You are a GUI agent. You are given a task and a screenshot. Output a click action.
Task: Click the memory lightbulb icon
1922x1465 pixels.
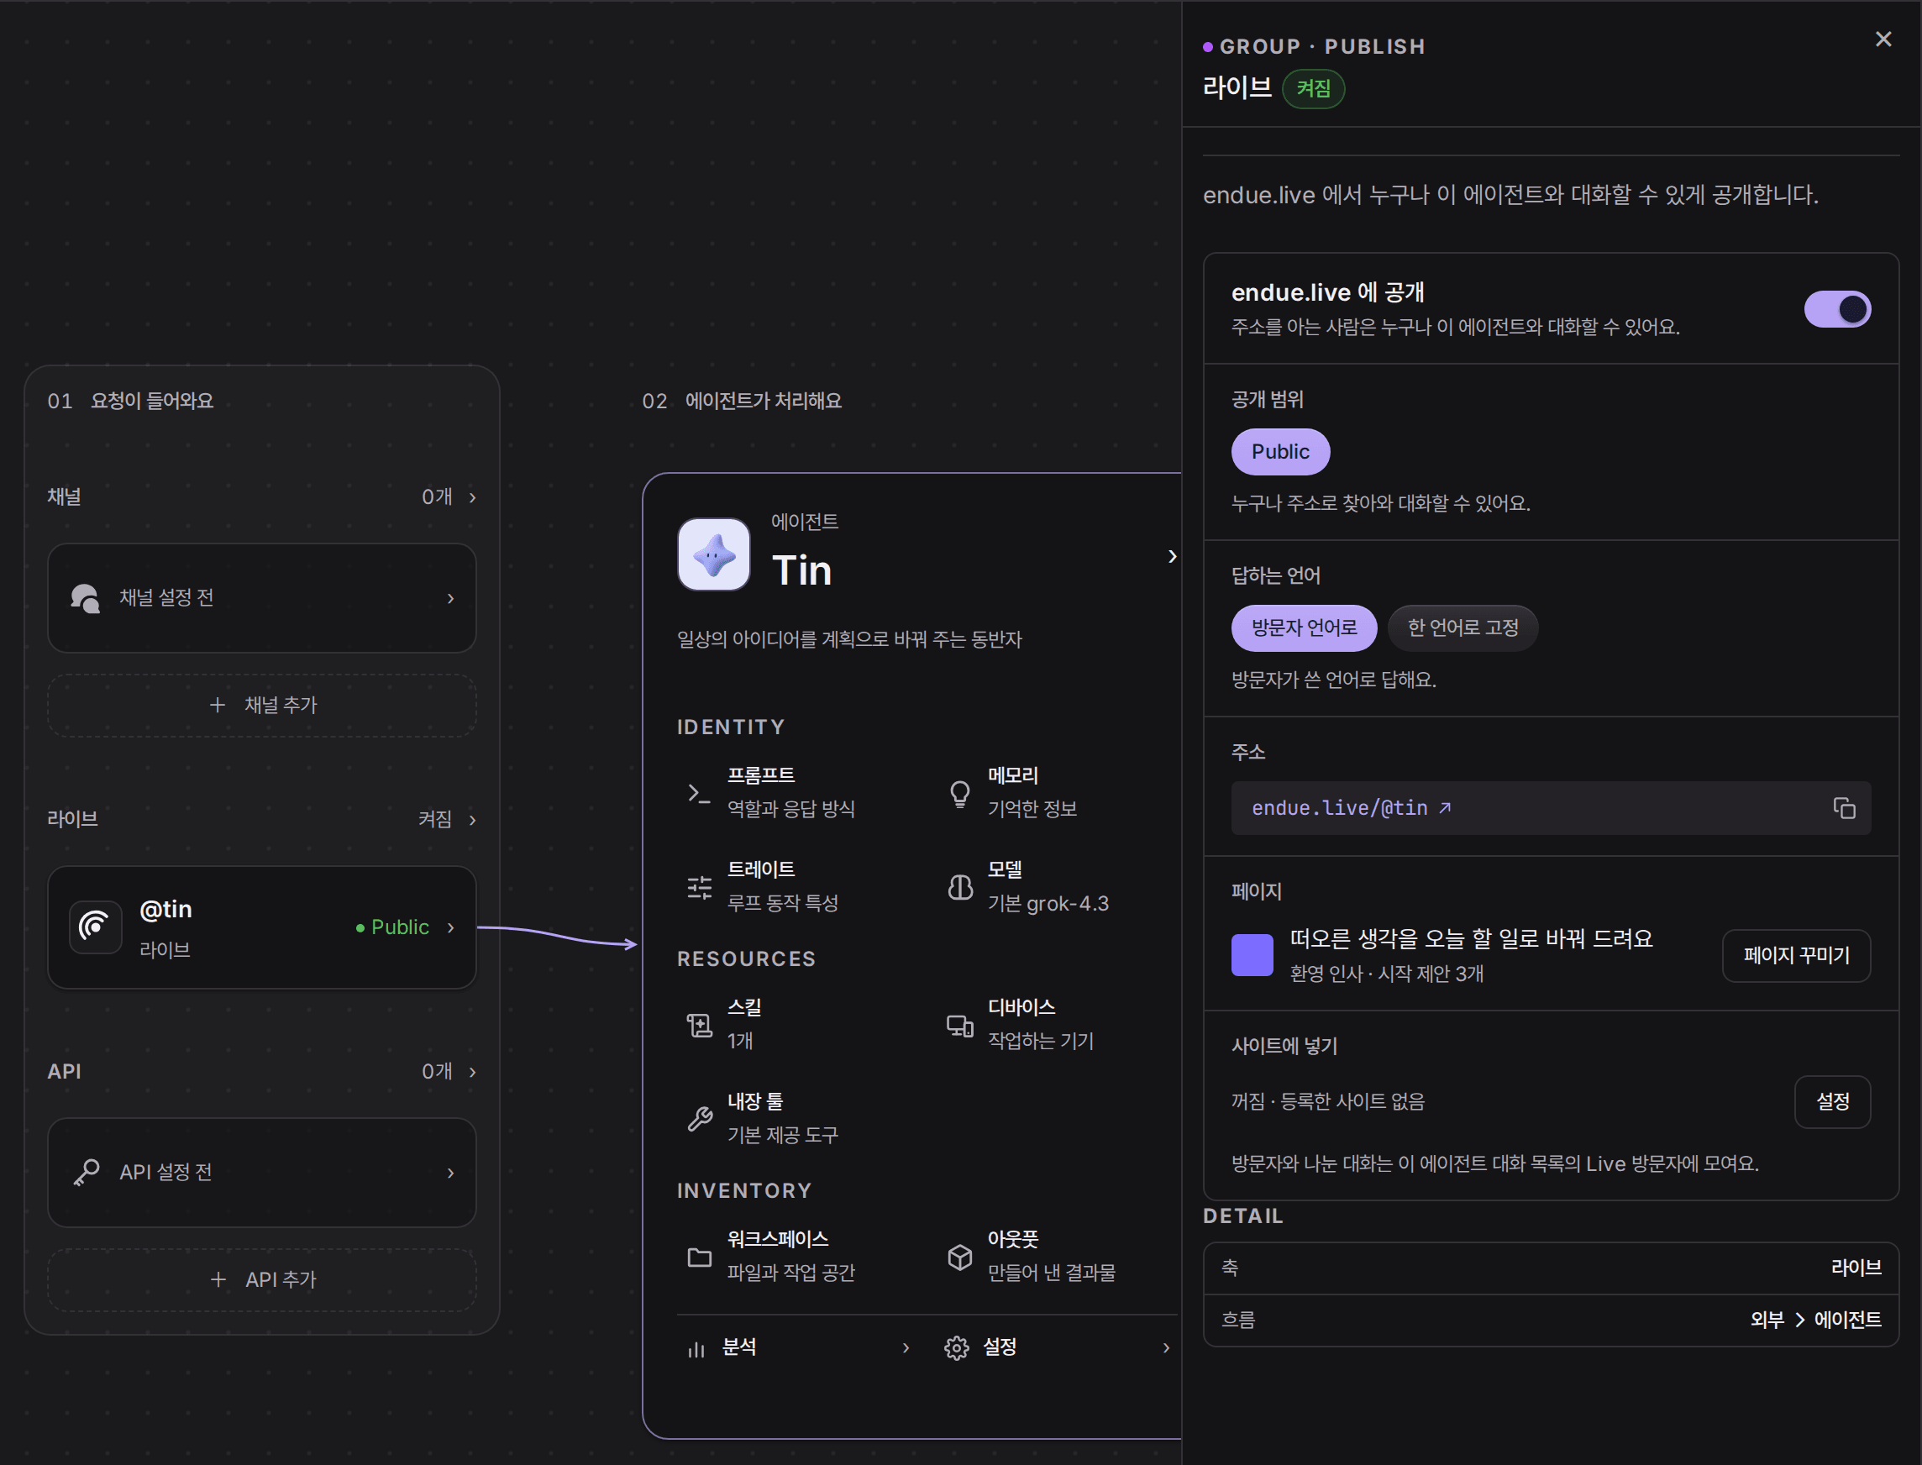959,794
